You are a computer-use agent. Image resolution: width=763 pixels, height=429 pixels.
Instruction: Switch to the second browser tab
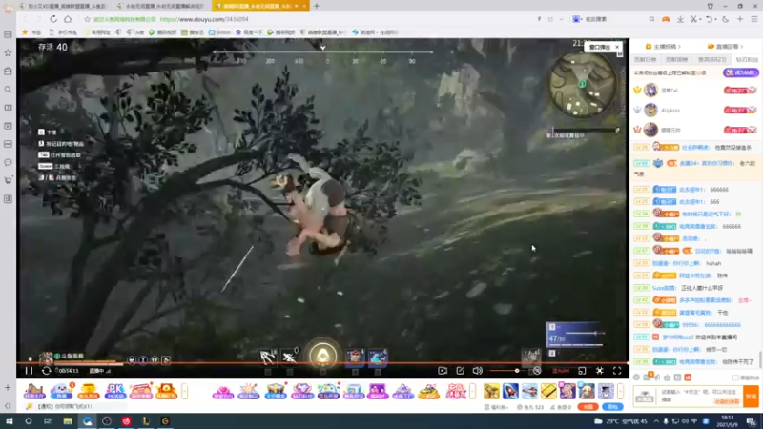162,6
